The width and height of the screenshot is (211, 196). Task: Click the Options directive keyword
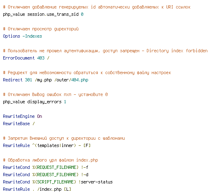[x=11, y=36]
